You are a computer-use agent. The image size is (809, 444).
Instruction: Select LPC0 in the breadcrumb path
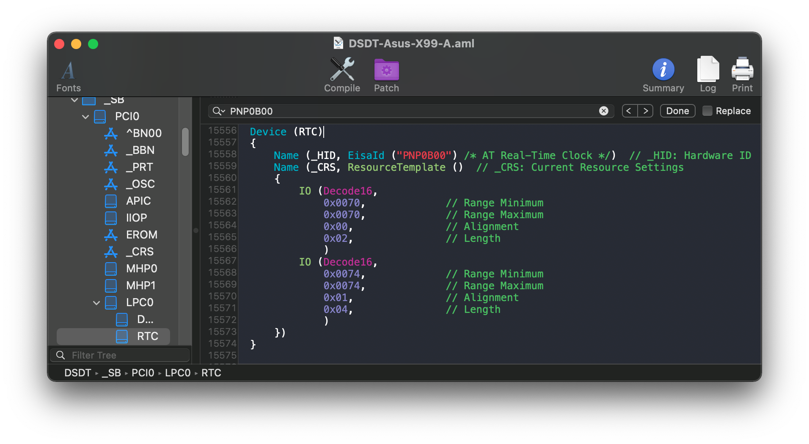coord(178,373)
